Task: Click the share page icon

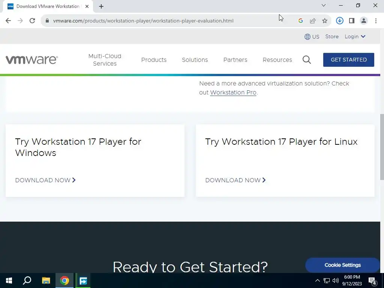Action: tap(313, 21)
